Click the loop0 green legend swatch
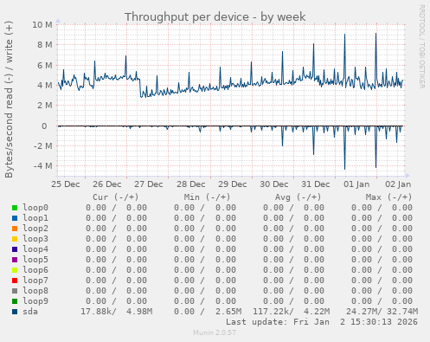 (15, 208)
